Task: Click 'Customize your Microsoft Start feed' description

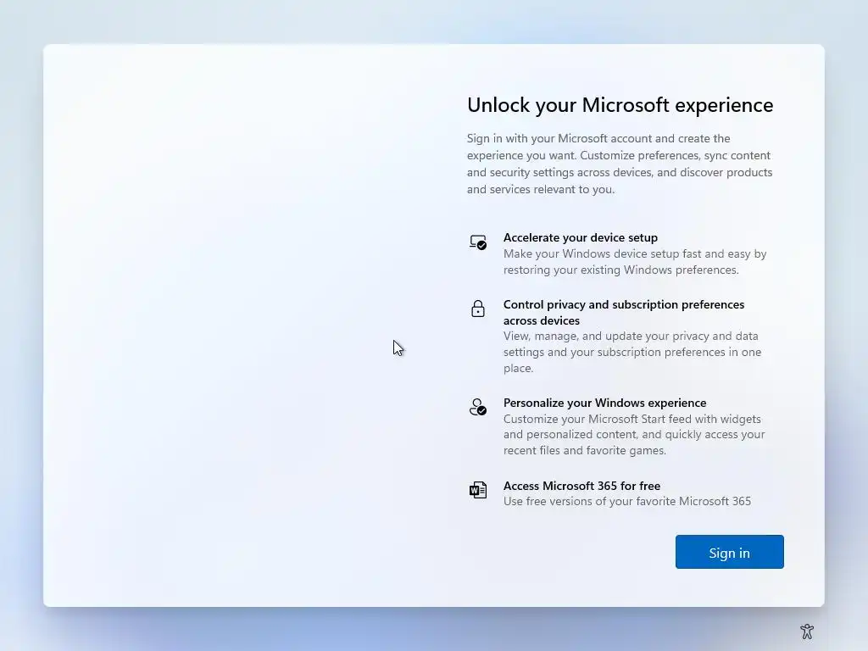Action: pos(634,435)
